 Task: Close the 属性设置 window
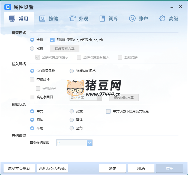180,7
